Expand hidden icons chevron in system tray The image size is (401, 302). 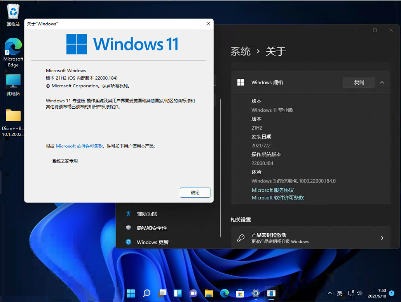click(x=330, y=293)
